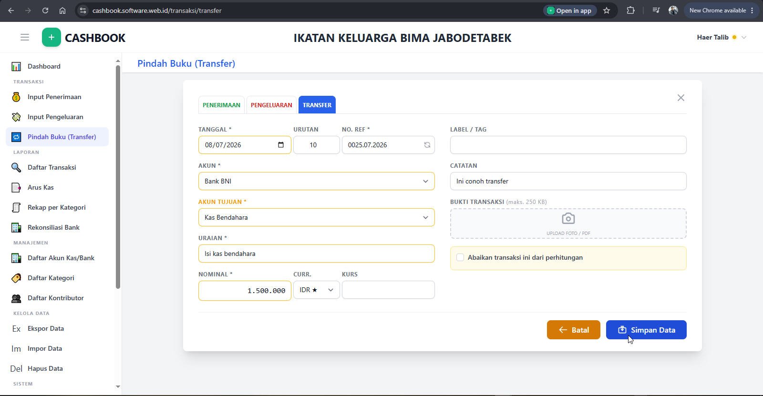Screen dimensions: 763x396
Task: Open the currency dropdown showing IDR
Action: pos(316,290)
